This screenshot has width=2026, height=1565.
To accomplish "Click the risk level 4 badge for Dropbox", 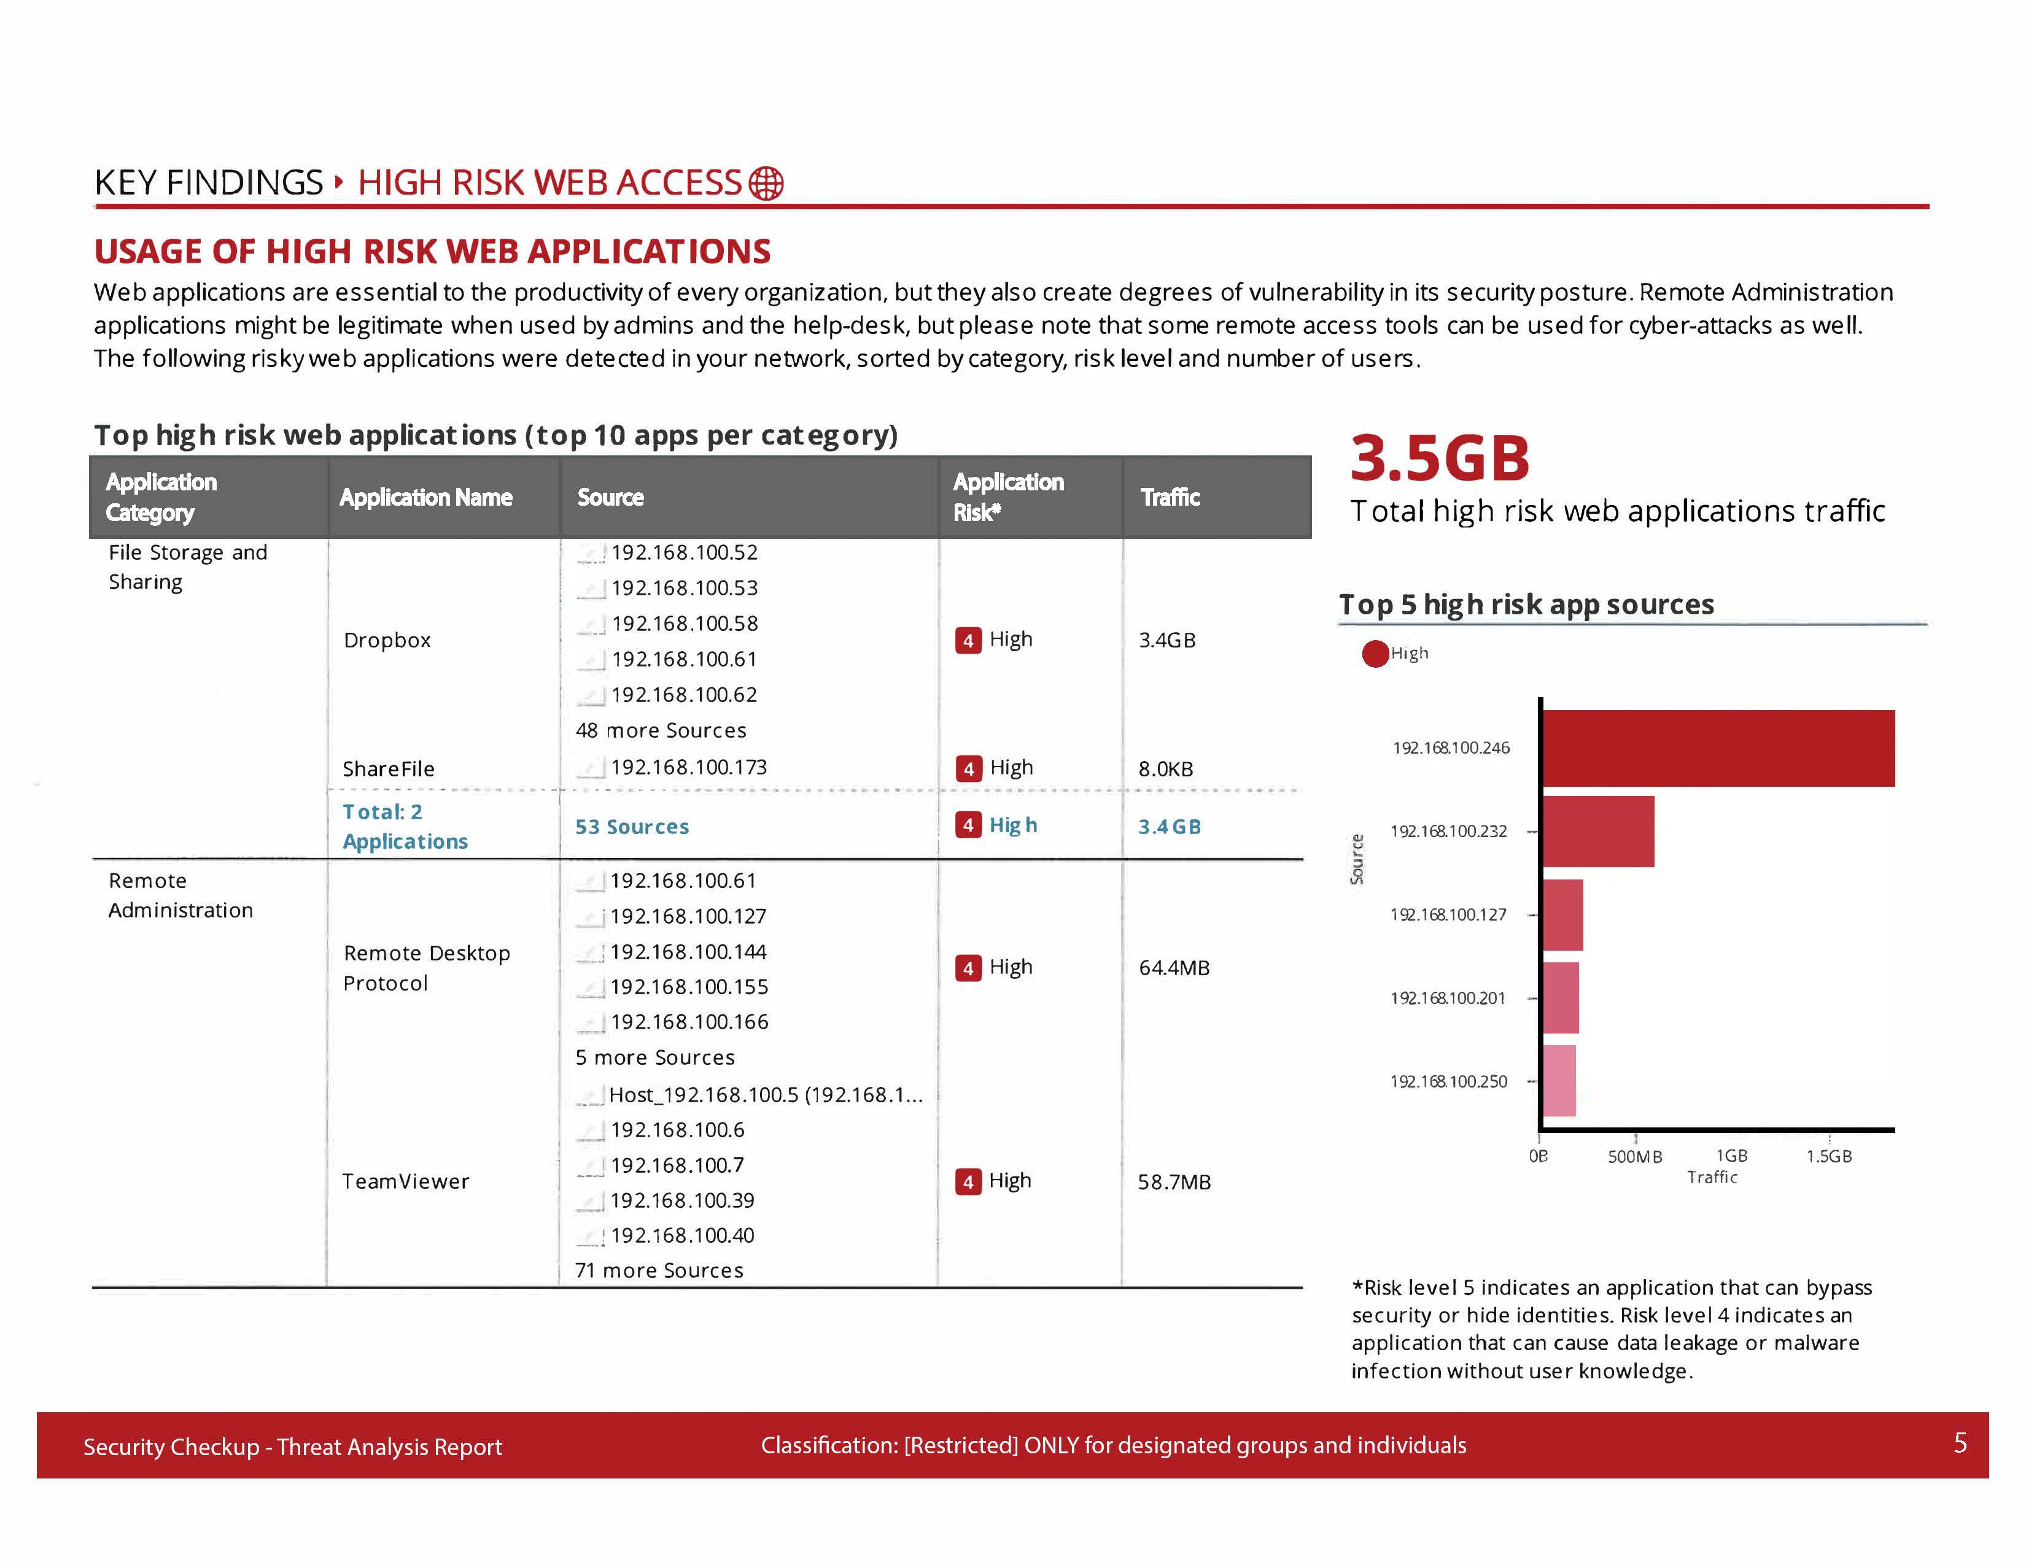I will (968, 640).
